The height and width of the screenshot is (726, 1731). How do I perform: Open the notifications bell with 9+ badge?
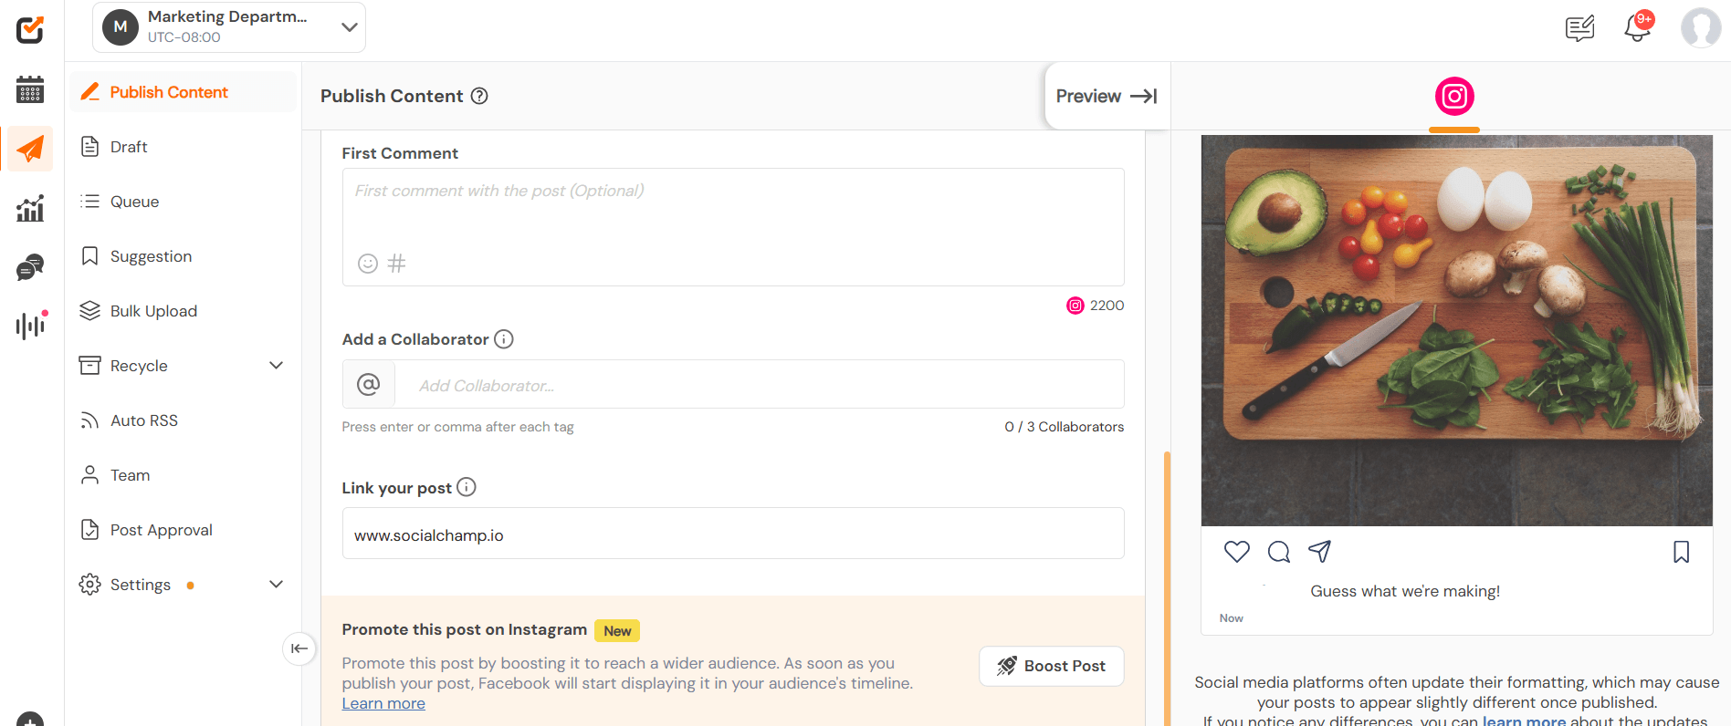pos(1638,26)
